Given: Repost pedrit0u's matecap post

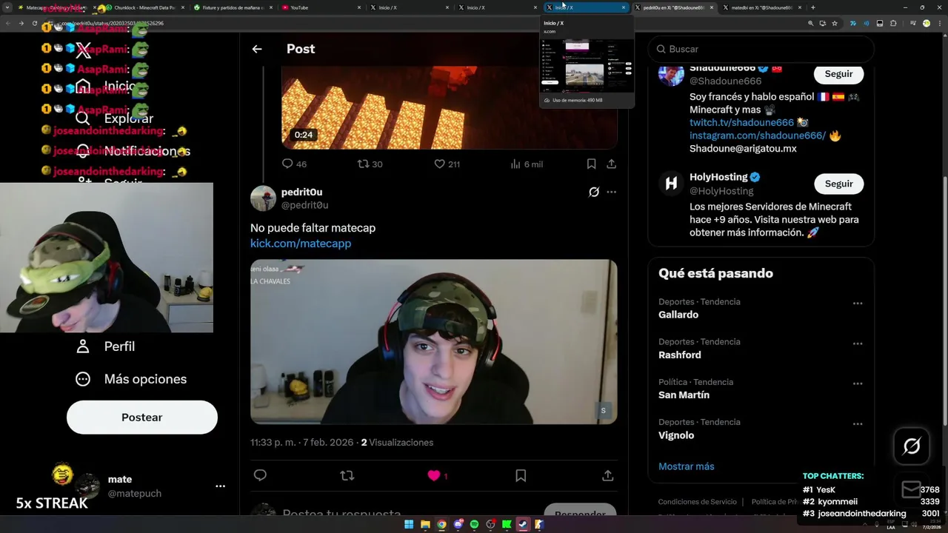Looking at the screenshot, I should [347, 475].
